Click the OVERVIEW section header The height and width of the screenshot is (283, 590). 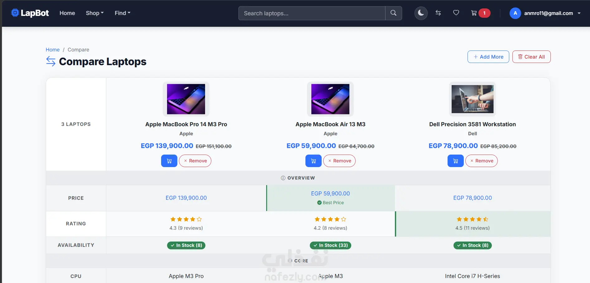(x=298, y=178)
